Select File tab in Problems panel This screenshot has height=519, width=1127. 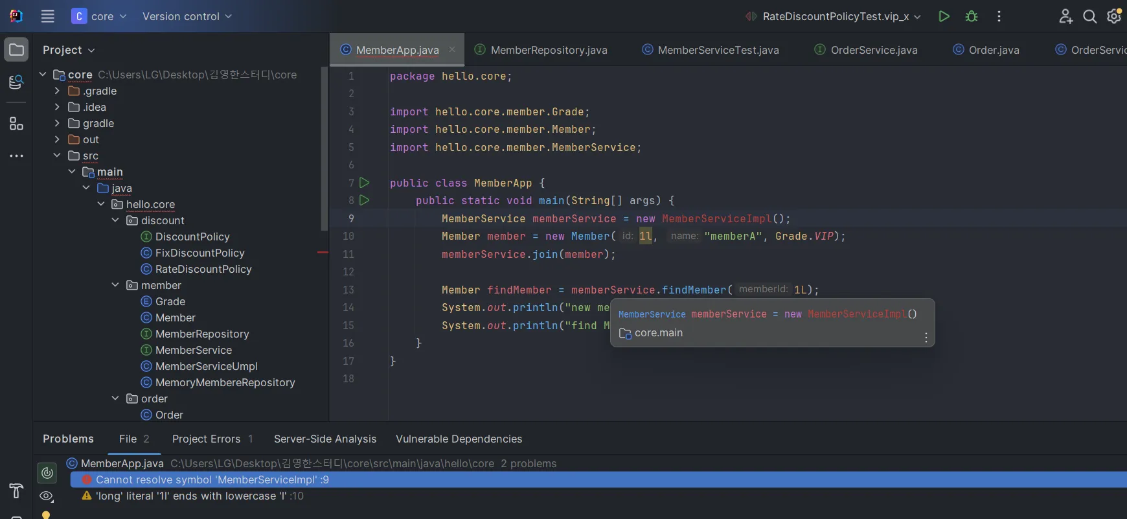[x=134, y=439]
